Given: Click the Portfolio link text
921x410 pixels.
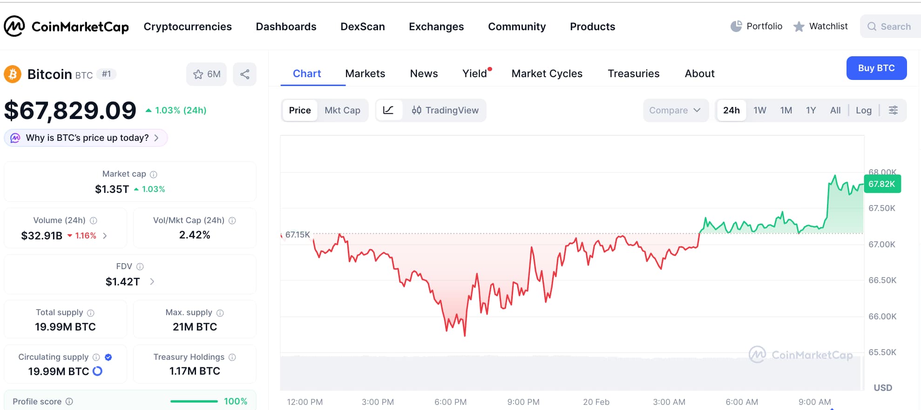Looking at the screenshot, I should 764,26.
